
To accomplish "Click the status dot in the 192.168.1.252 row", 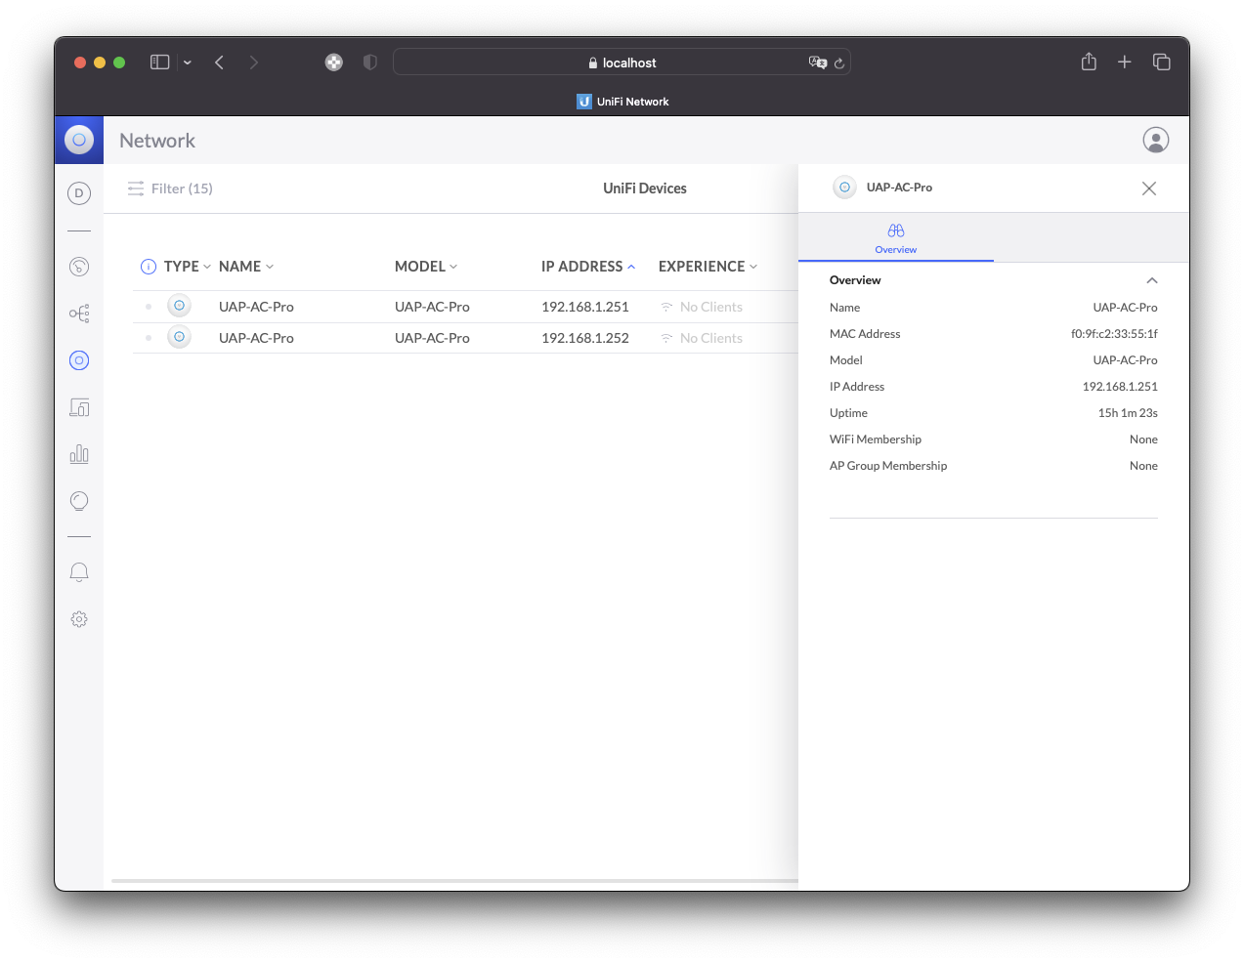I will [149, 338].
